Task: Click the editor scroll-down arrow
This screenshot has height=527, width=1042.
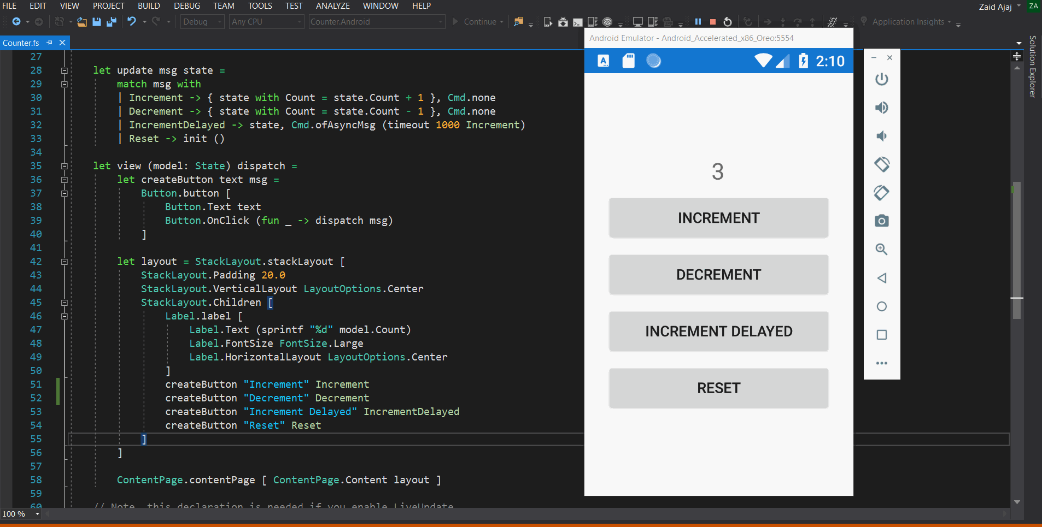Action: tap(1017, 502)
